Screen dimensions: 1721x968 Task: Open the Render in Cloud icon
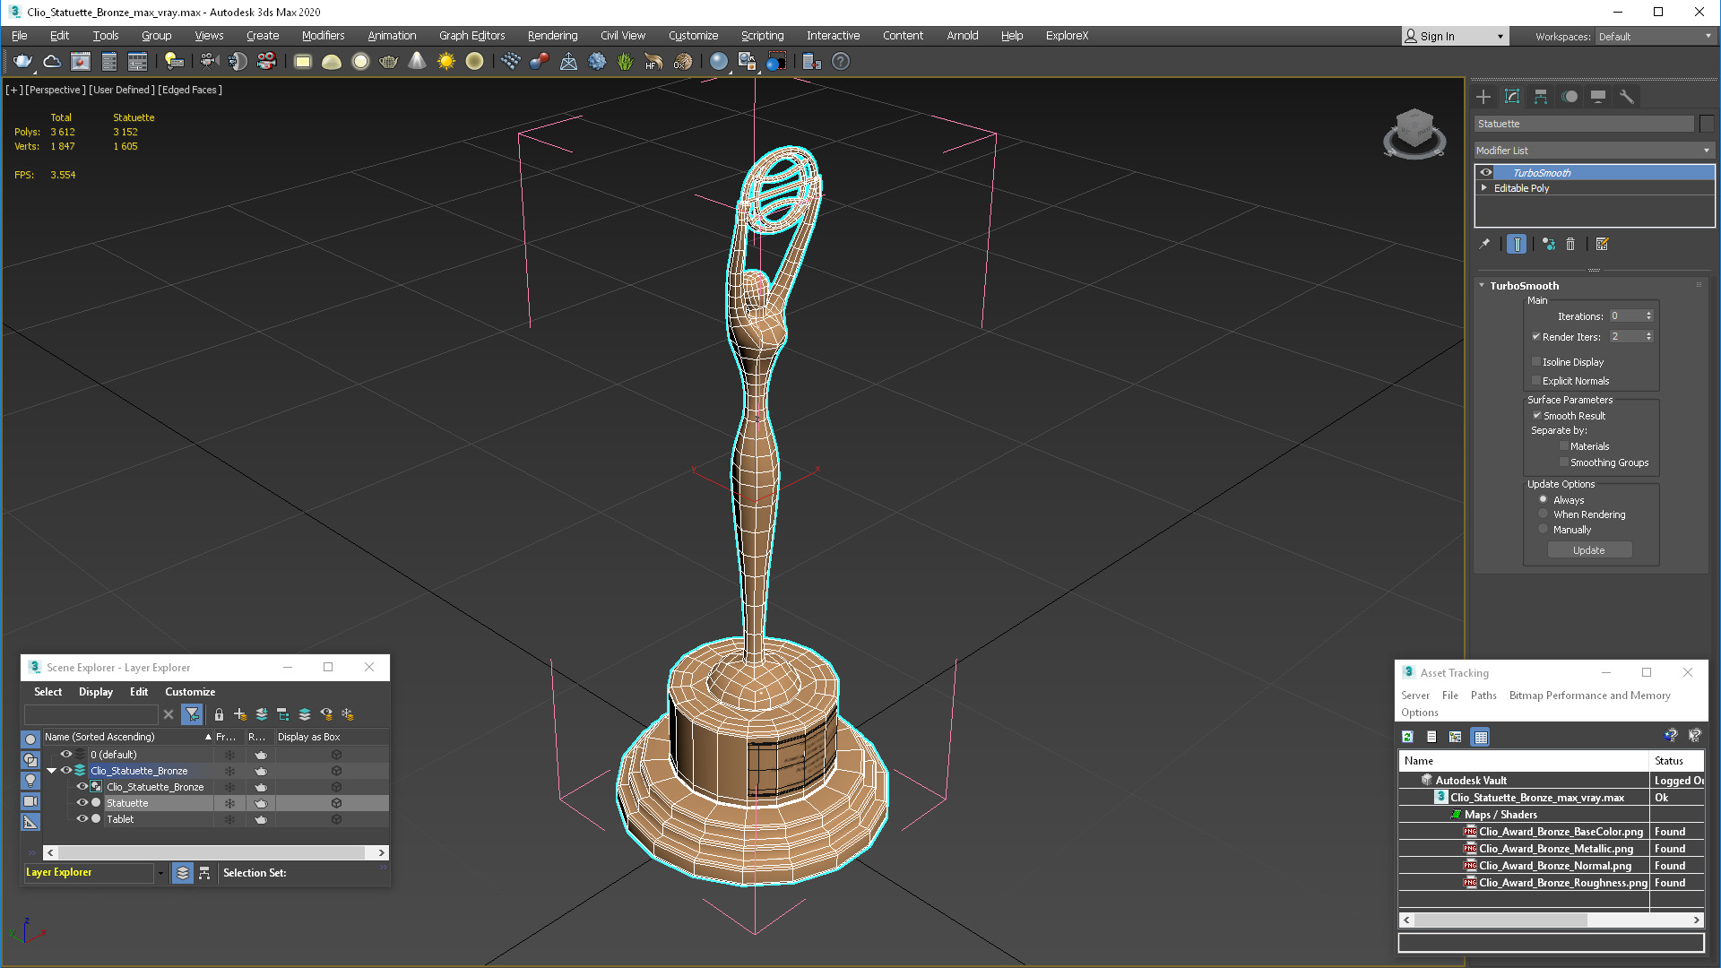point(52,62)
